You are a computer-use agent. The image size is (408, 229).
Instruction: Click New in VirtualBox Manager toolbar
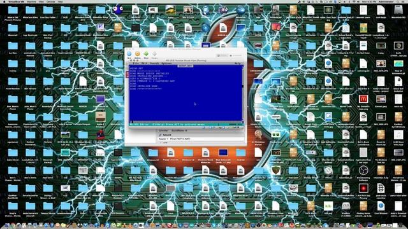tap(129, 55)
